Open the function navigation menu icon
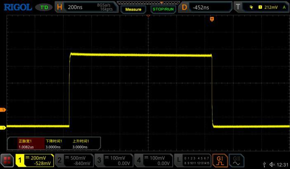Screen dimensions: 290x169 click(7, 160)
